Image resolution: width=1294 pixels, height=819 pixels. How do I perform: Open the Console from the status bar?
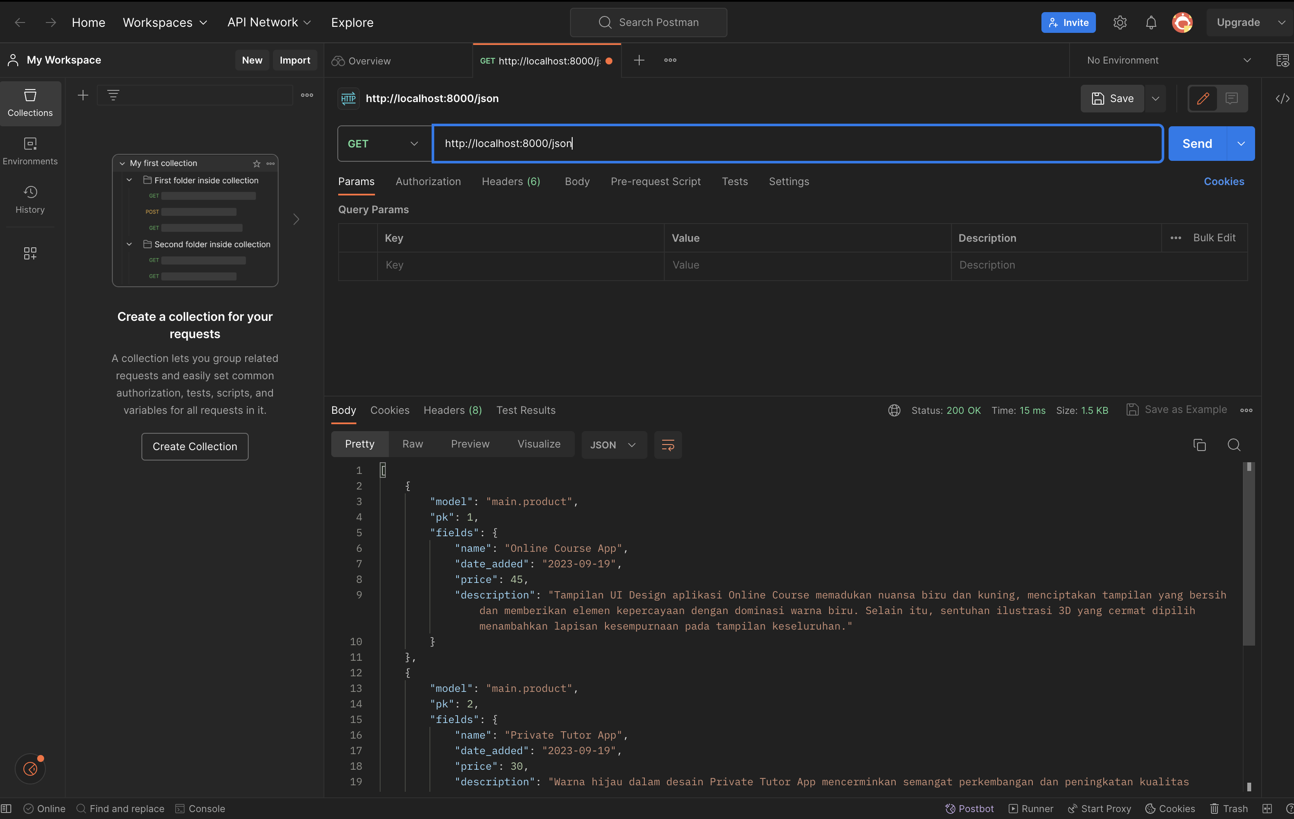(x=199, y=808)
